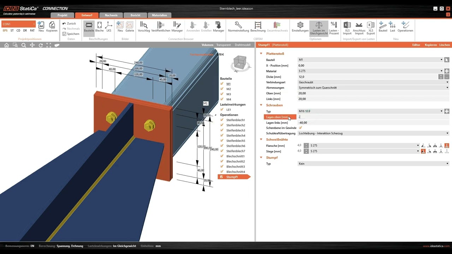Open the Editor link in Stumpf1 header
The image size is (452, 254).
[x=416, y=45]
